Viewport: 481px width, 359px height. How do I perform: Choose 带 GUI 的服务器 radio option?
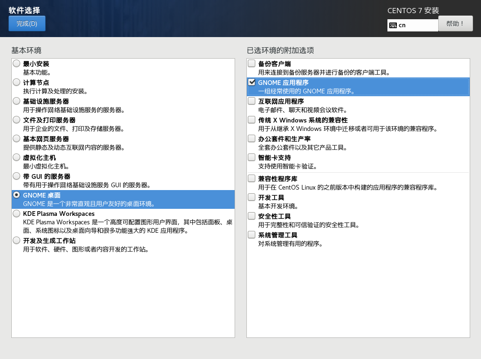[16, 176]
